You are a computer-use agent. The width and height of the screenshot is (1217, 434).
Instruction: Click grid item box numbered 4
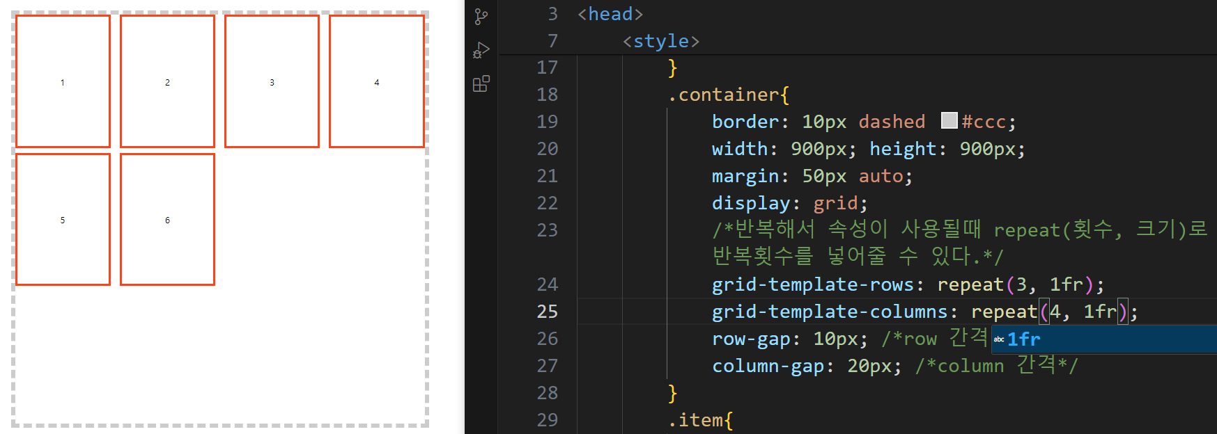point(377,81)
